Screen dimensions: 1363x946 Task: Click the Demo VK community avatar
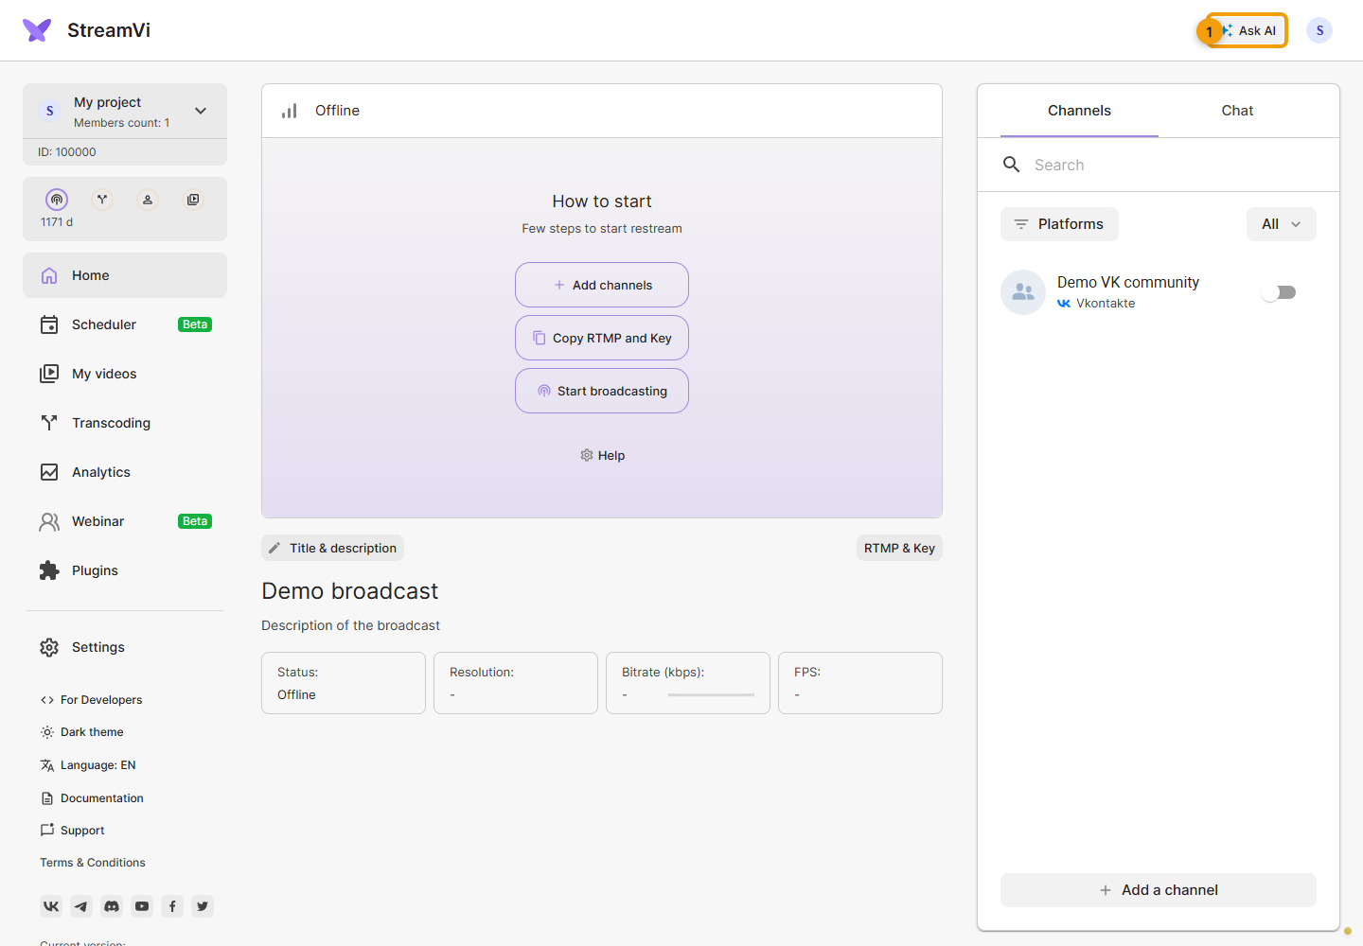[x=1023, y=292]
